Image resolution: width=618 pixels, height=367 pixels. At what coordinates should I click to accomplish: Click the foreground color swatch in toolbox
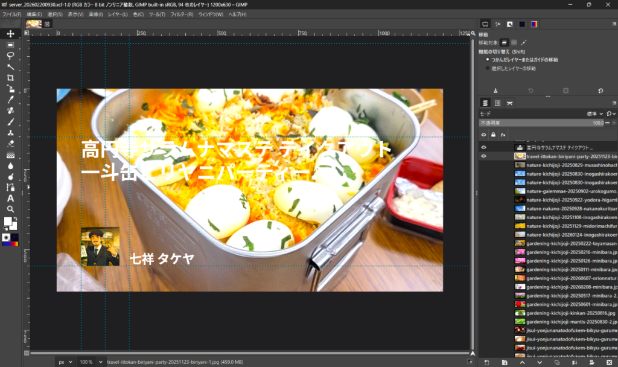coord(8,222)
